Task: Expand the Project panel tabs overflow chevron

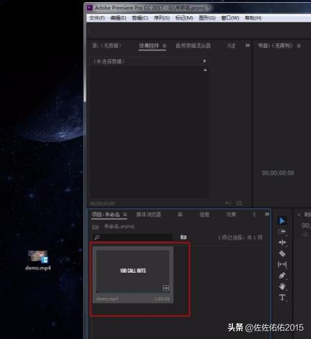Action: [x=267, y=214]
